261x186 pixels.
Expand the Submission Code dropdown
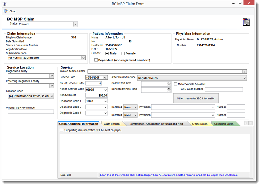(83, 58)
